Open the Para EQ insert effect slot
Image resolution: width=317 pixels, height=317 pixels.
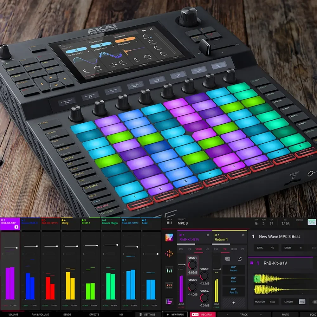point(234,292)
